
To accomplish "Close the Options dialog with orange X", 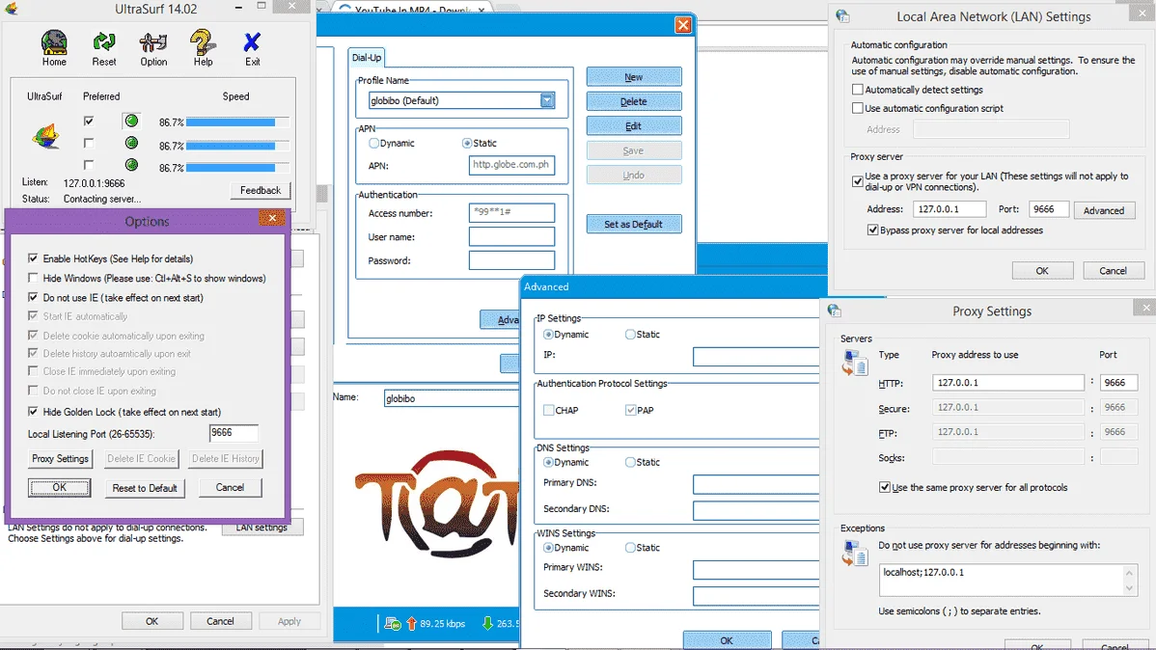I will tap(272, 218).
